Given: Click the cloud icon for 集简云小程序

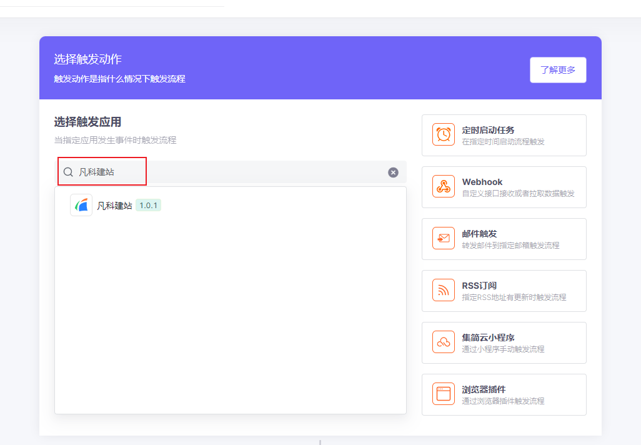Looking at the screenshot, I should [x=444, y=342].
